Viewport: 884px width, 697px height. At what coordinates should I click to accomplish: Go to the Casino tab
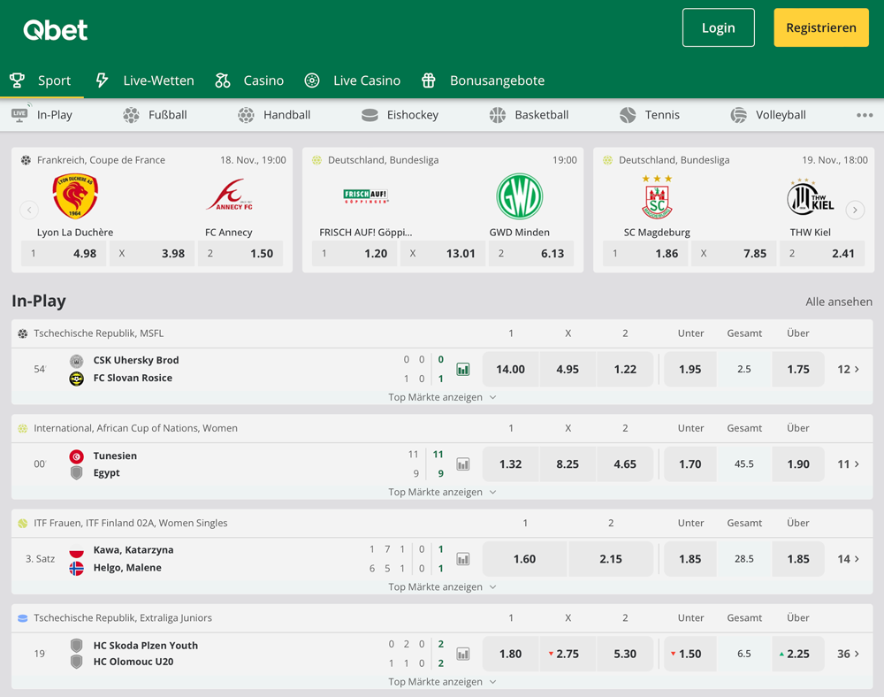(250, 80)
